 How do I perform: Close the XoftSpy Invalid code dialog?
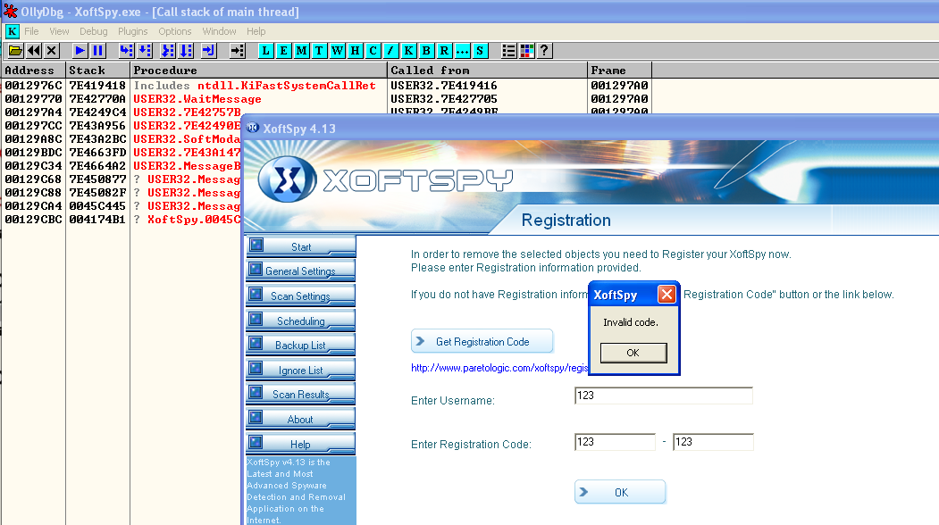[667, 294]
